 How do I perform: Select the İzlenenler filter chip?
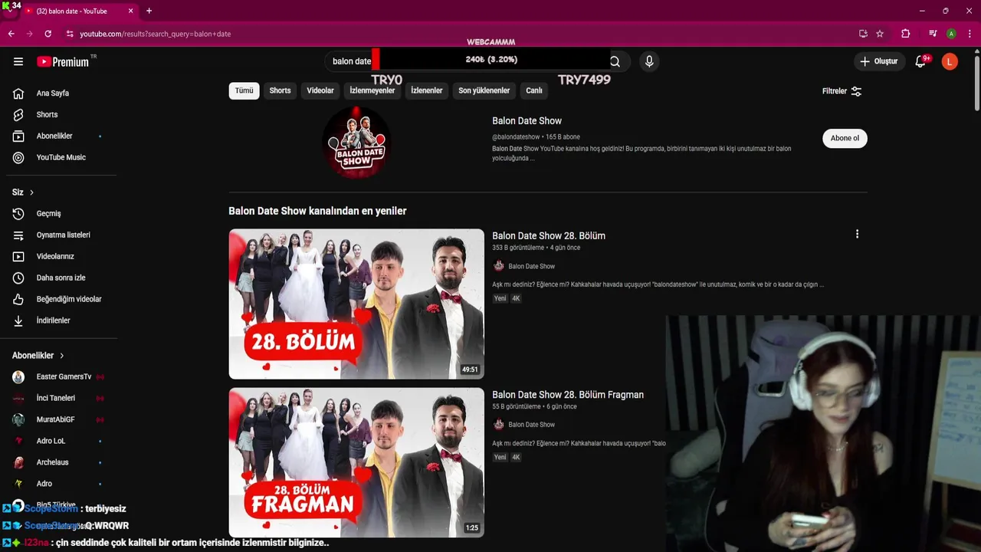point(427,90)
